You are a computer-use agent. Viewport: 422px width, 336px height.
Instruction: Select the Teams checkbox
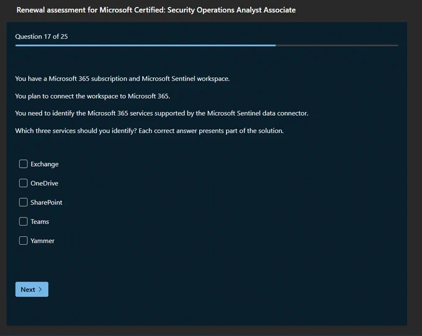23,221
